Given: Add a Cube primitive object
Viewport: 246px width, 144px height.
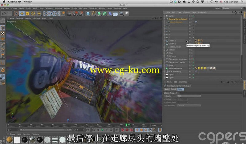Looking at the screenshot, I should (x=88, y=14).
